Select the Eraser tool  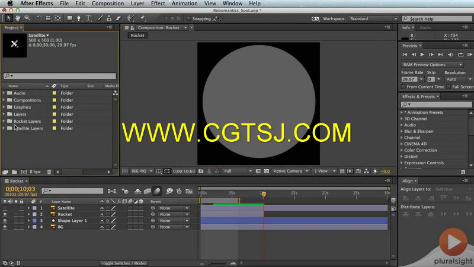118,18
